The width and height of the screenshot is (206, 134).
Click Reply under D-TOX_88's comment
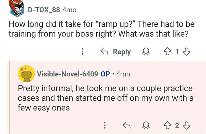(x=117, y=52)
